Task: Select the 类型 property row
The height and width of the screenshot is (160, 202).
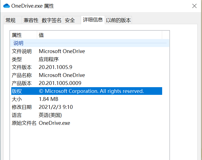Action: (x=87, y=59)
